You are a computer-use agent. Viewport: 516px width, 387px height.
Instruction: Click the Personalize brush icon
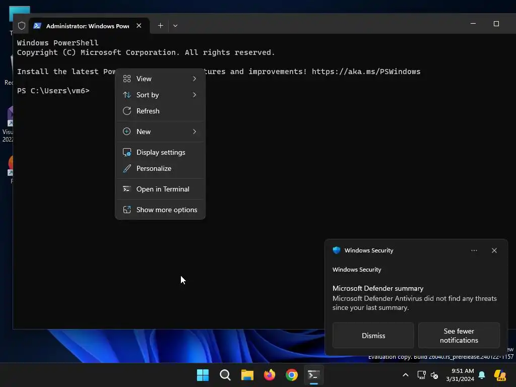[x=127, y=168]
